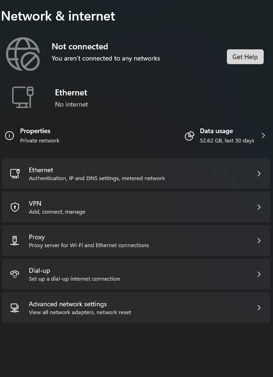This screenshot has height=377, width=273.
Task: Expand the Ethernet settings row chevron
Action: click(x=259, y=173)
